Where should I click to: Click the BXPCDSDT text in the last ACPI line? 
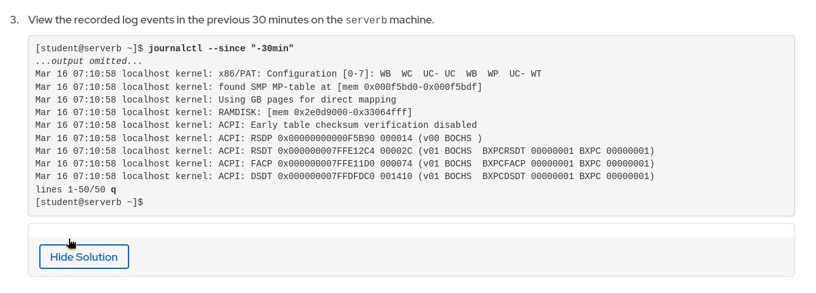click(x=504, y=176)
